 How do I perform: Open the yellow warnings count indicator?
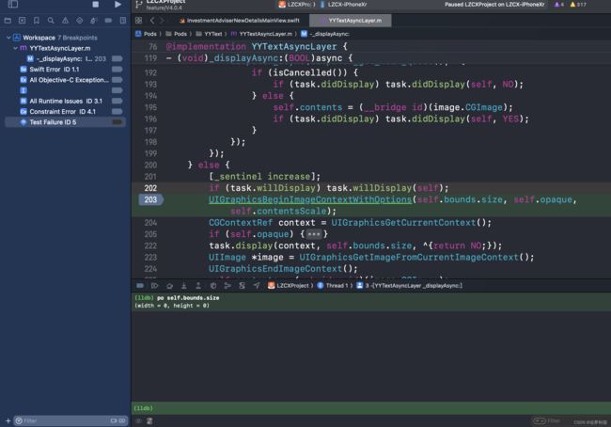pyautogui.click(x=578, y=5)
